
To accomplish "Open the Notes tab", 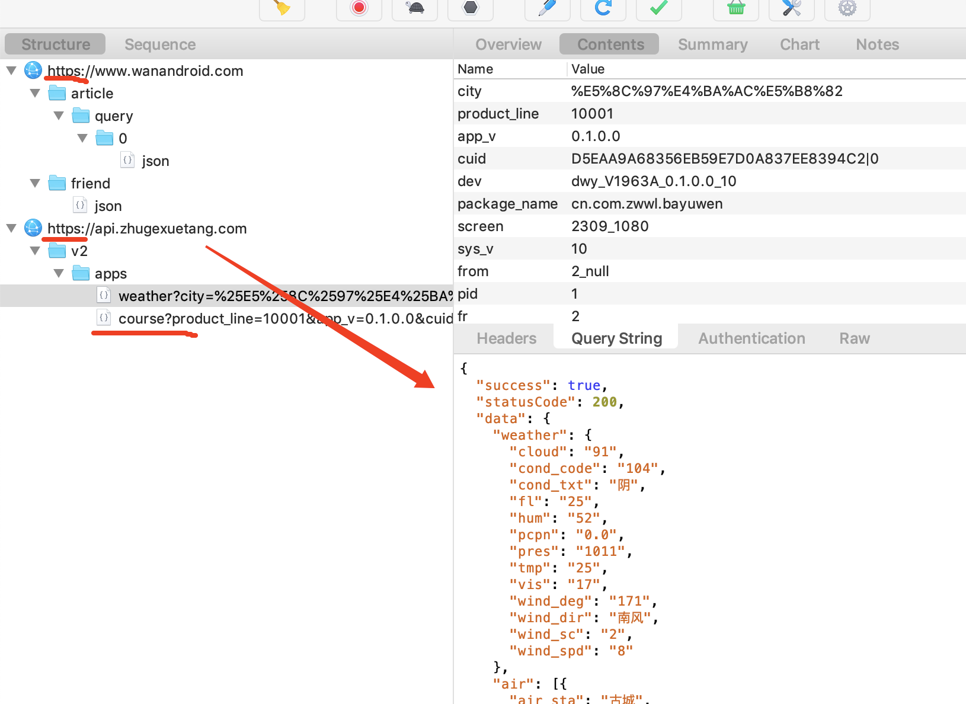I will (x=877, y=44).
